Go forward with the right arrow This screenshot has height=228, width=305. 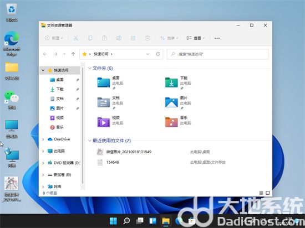click(x=55, y=54)
